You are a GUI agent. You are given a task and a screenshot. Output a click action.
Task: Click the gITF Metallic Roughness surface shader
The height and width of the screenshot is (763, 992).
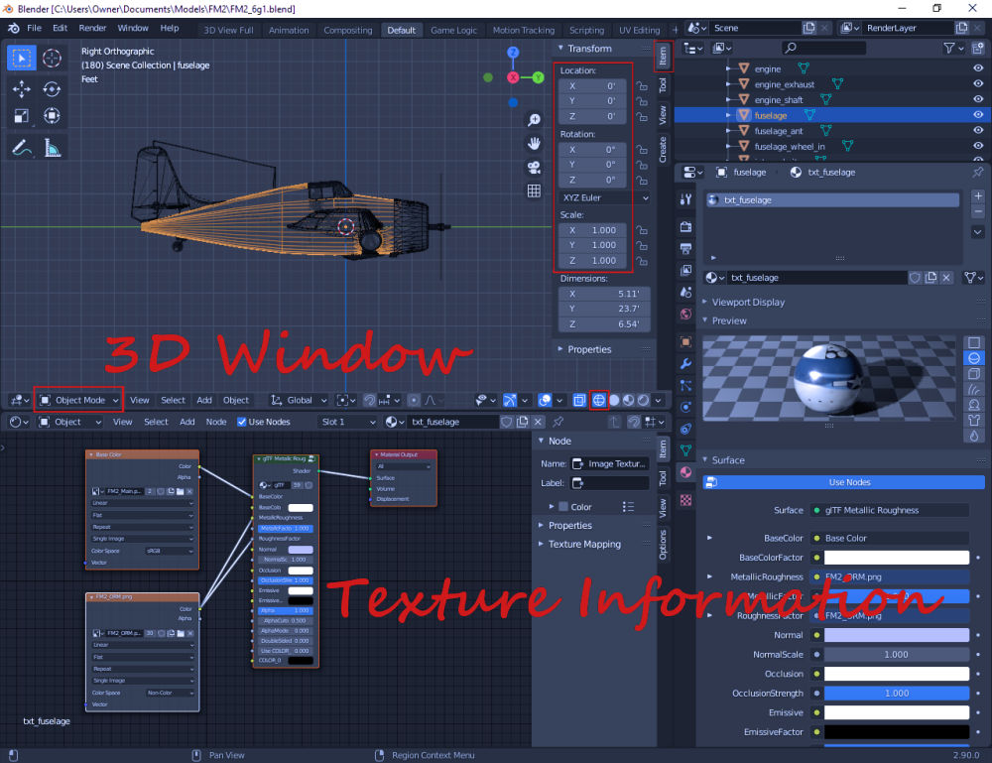(x=891, y=510)
